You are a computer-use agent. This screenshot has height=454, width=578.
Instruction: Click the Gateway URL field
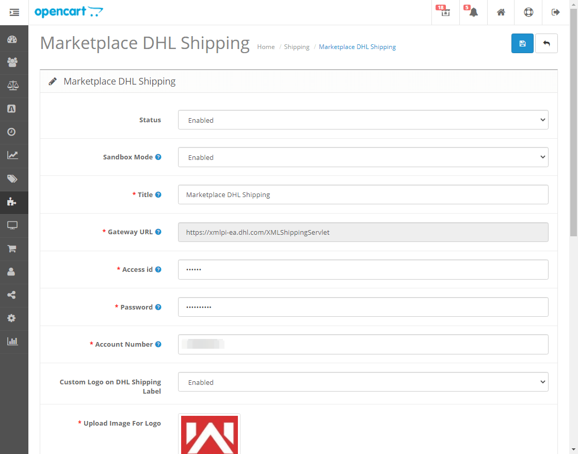pyautogui.click(x=363, y=232)
